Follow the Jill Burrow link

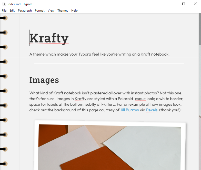pyautogui.click(x=129, y=110)
